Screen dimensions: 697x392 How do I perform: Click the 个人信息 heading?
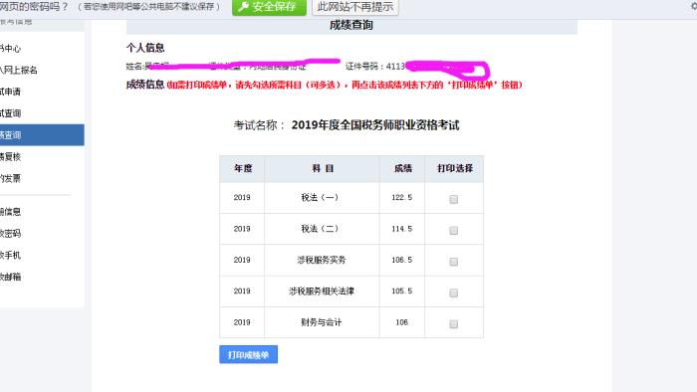pyautogui.click(x=145, y=48)
